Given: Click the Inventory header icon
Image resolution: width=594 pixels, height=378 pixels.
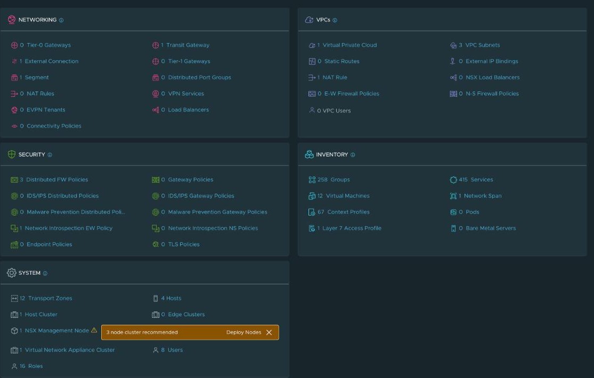Looking at the screenshot, I should 309,154.
